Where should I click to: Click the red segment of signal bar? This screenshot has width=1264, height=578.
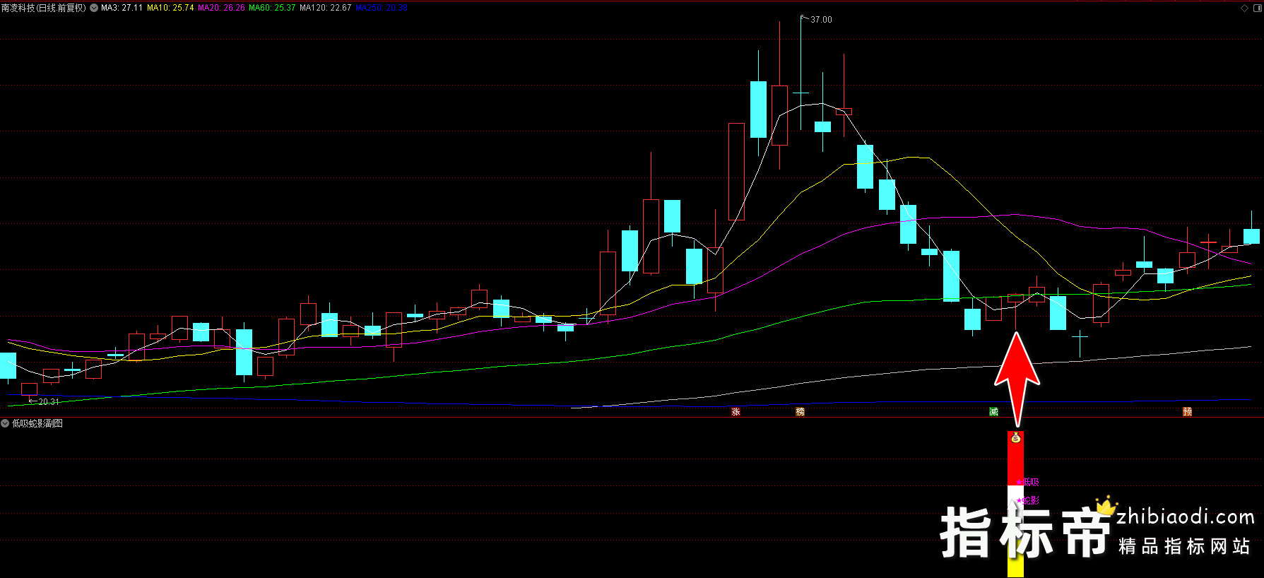click(1015, 459)
